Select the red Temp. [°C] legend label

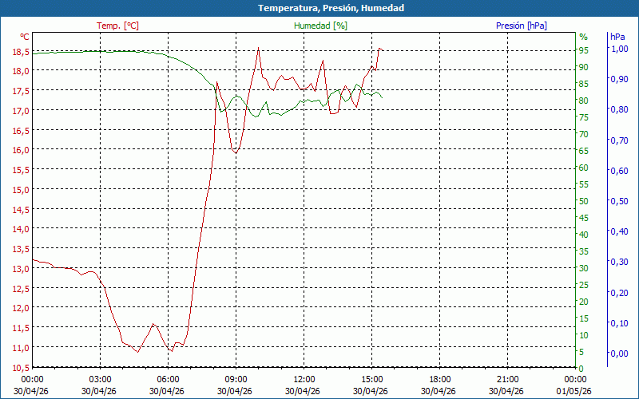pos(117,26)
